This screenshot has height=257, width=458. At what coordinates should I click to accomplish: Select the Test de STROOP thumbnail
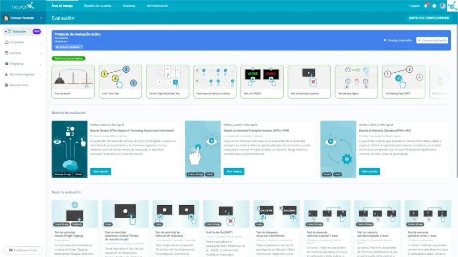[x=262, y=80]
